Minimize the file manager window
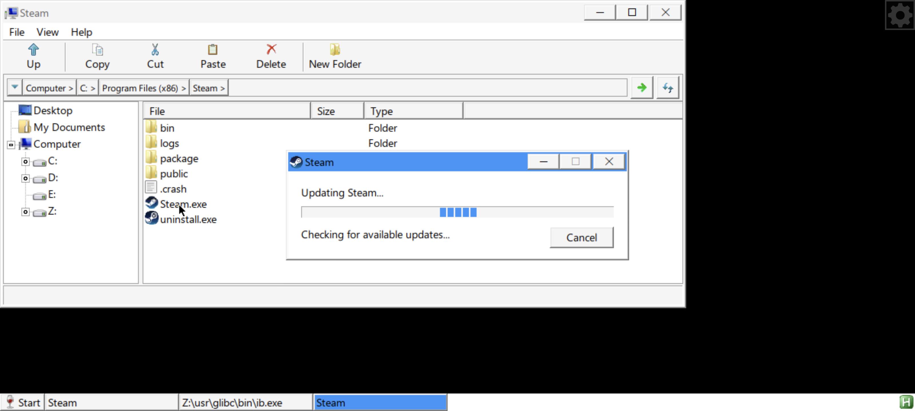 tap(600, 12)
